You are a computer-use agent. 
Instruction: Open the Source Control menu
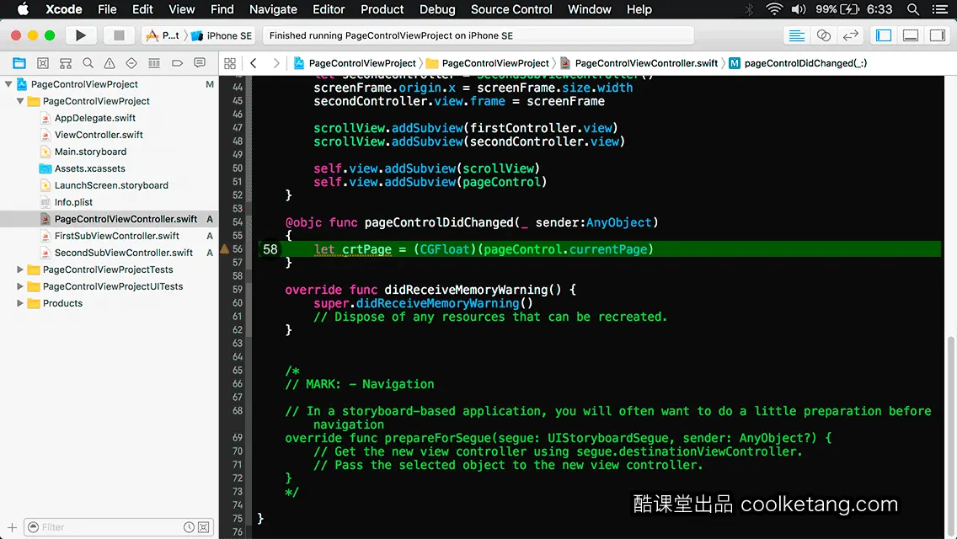click(x=511, y=9)
